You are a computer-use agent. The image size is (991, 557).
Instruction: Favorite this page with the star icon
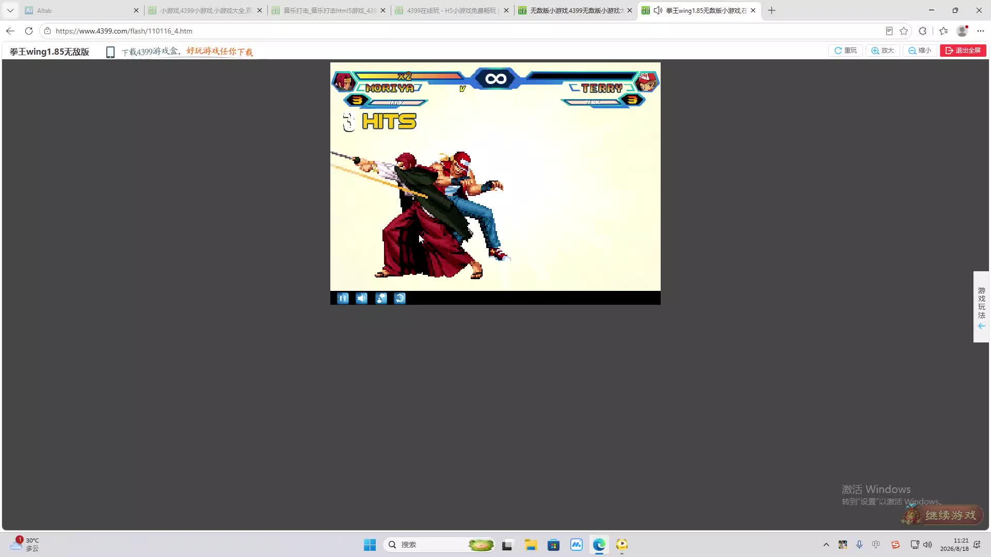click(x=904, y=31)
